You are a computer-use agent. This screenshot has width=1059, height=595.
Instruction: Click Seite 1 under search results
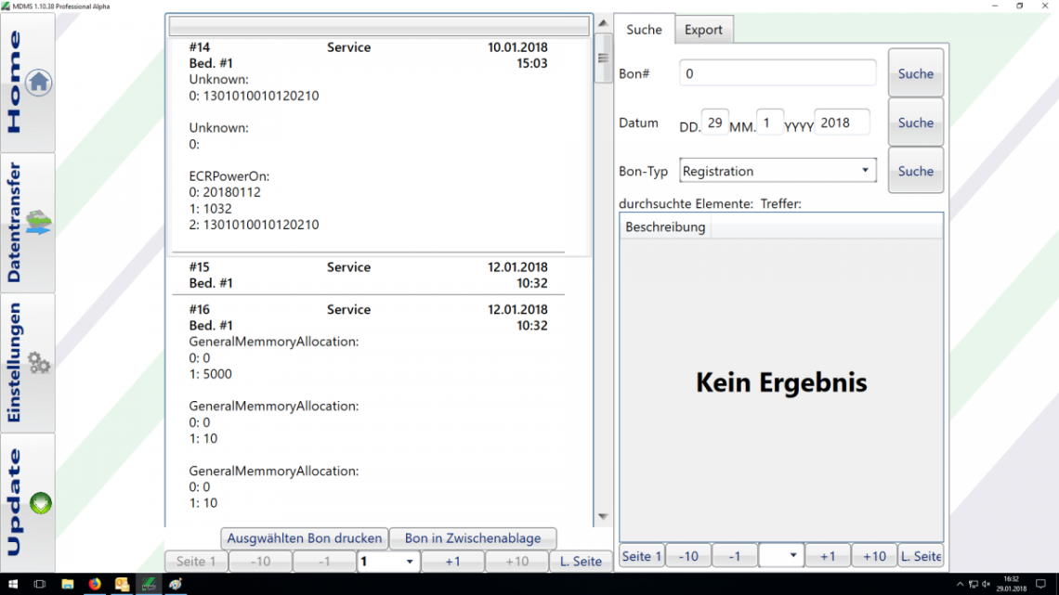tap(642, 556)
